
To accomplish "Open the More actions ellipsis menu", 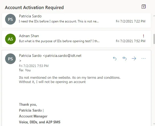I will pyautogui.click(x=144, y=58).
